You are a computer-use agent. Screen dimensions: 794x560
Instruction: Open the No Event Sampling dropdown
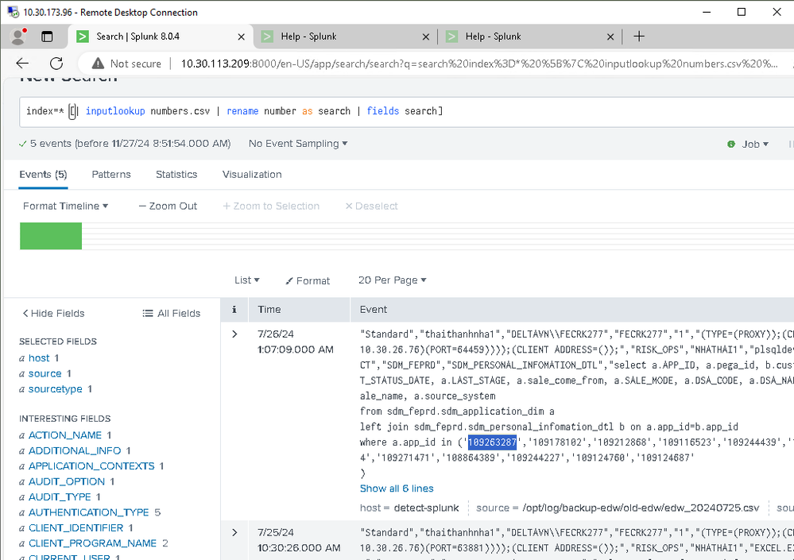coord(298,144)
